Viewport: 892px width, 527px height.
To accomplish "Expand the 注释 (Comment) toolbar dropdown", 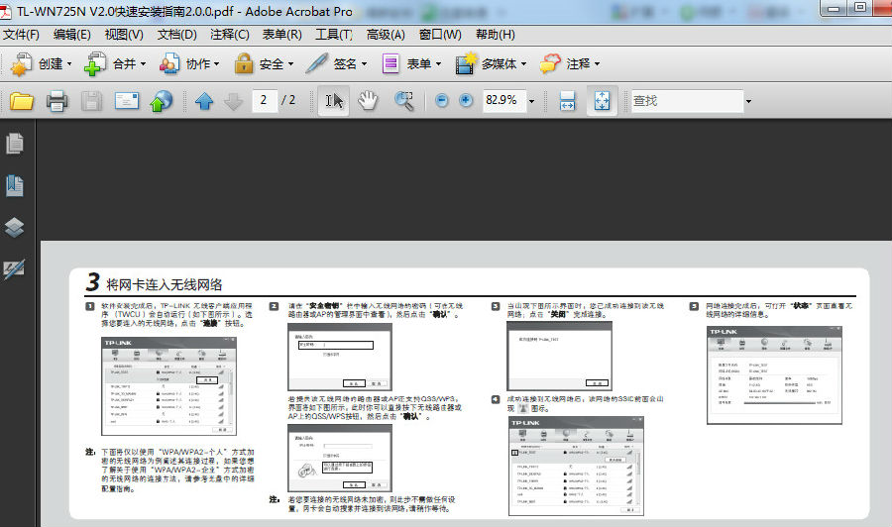I will (x=597, y=64).
